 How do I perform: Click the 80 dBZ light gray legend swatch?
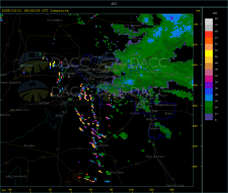(209, 22)
